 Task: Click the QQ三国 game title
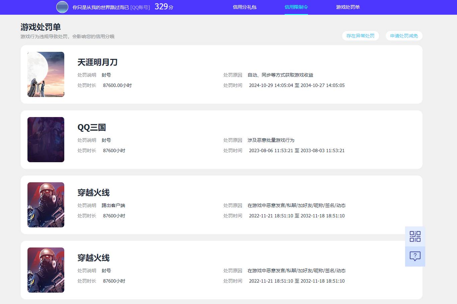[92, 127]
